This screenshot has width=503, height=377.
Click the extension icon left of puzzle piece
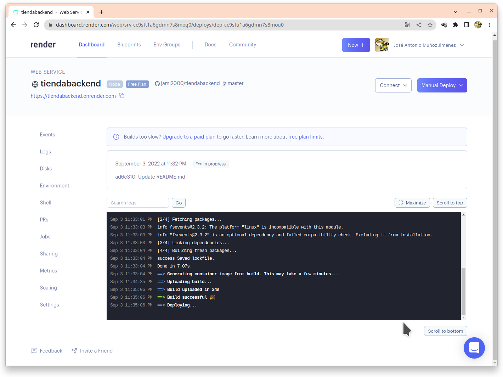(x=444, y=25)
